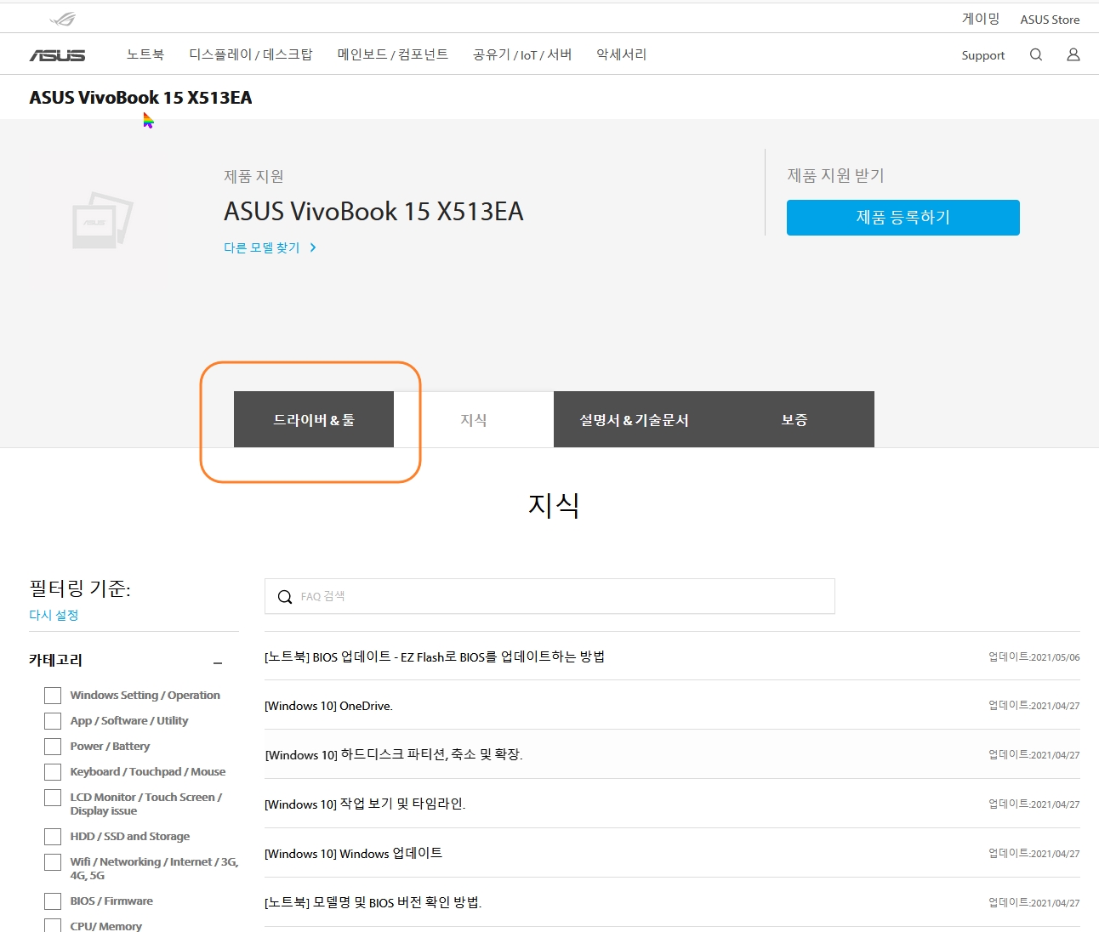Open the 노트북 menu
Viewport: 1099px width, 932px height.
(x=145, y=54)
